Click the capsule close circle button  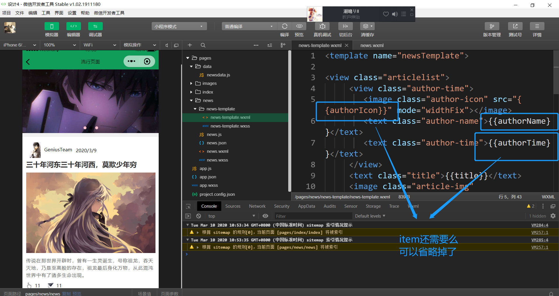pos(147,61)
